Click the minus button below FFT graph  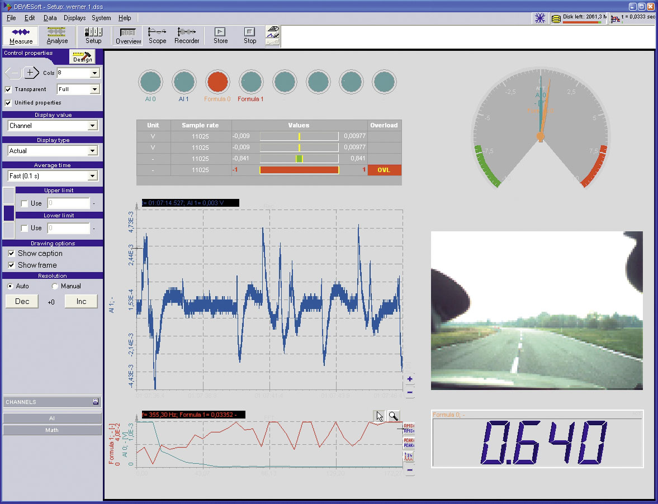pos(410,470)
